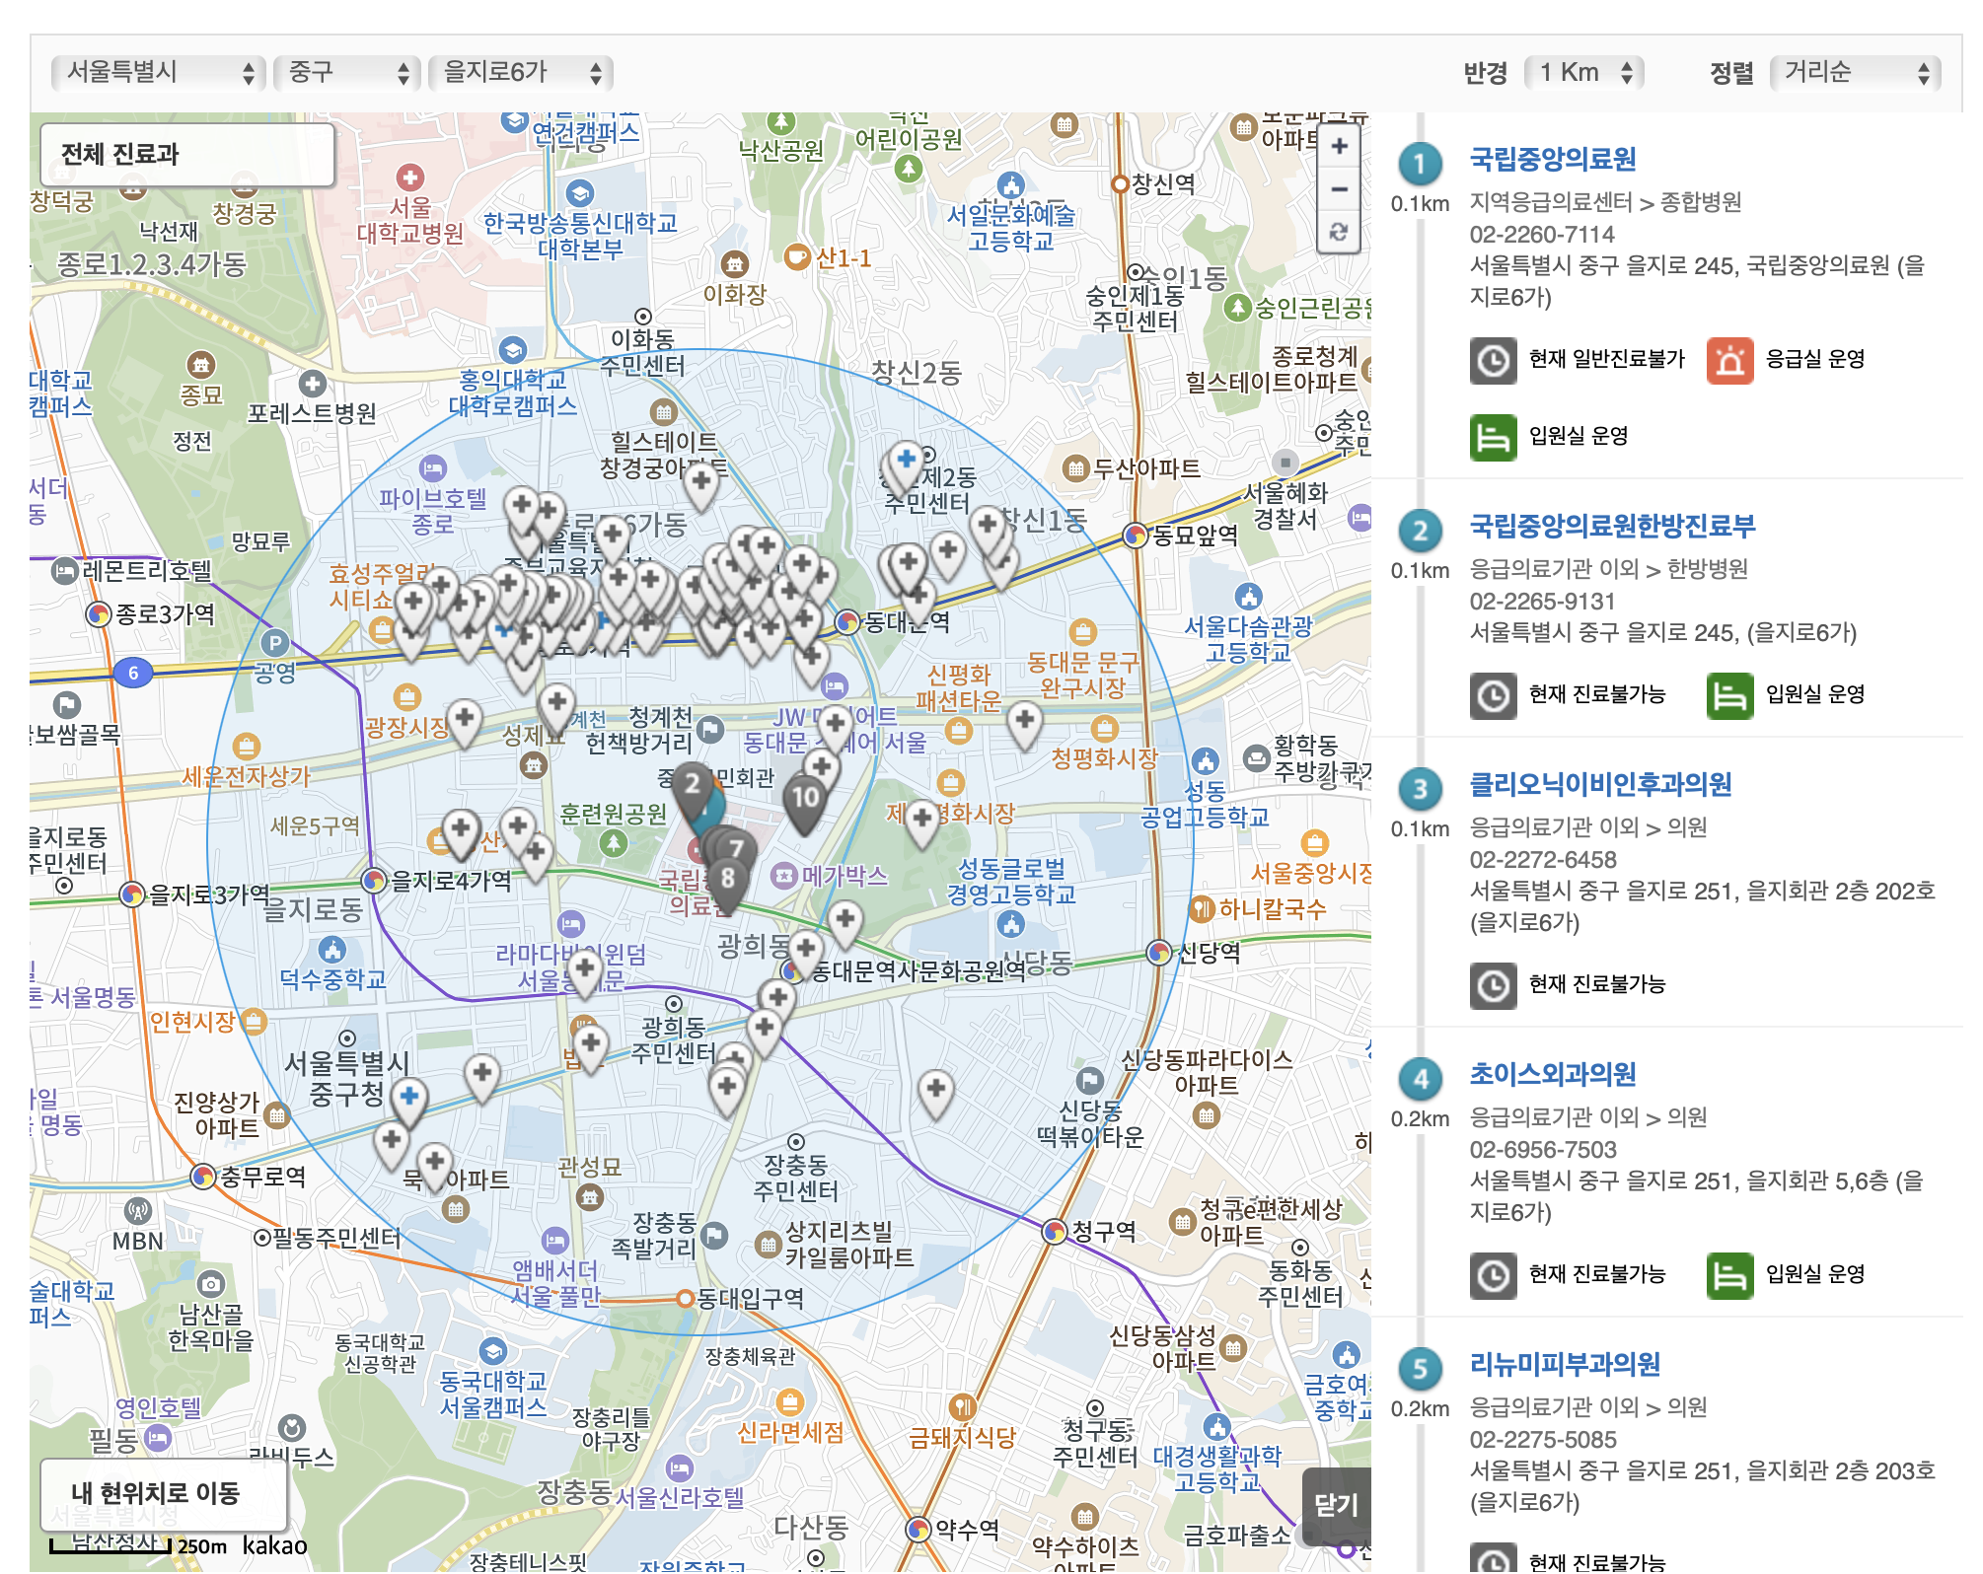Change the 1 Km radius dropdown
1983x1574 pixels.
1584,72
